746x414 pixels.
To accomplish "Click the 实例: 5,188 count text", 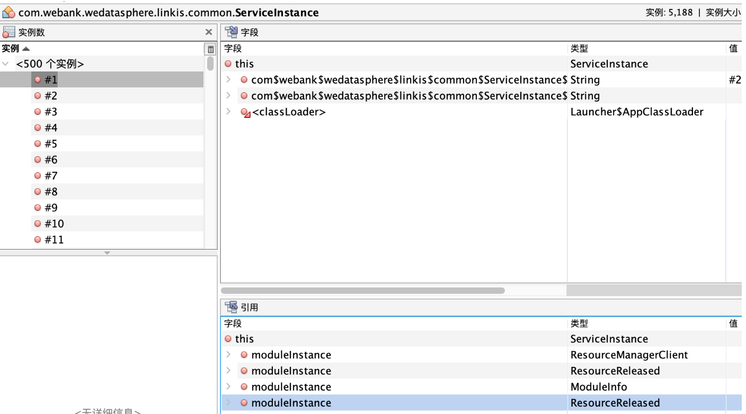I will click(x=669, y=12).
